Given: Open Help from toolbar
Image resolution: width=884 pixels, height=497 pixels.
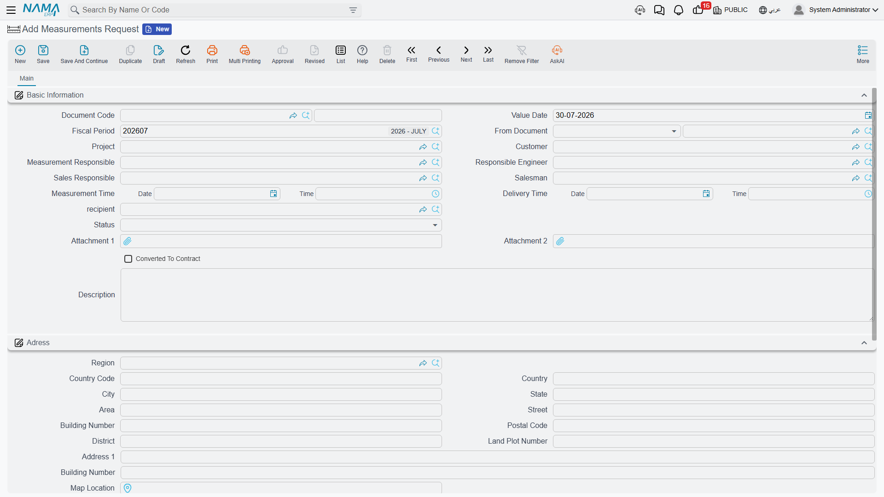Looking at the screenshot, I should pos(362,54).
